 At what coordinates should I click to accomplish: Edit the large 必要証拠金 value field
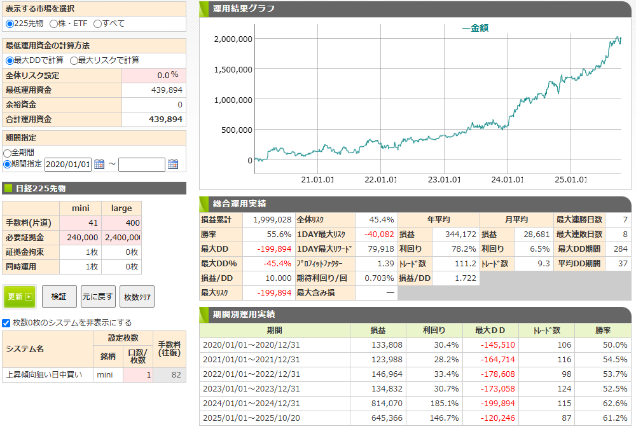pos(121,238)
